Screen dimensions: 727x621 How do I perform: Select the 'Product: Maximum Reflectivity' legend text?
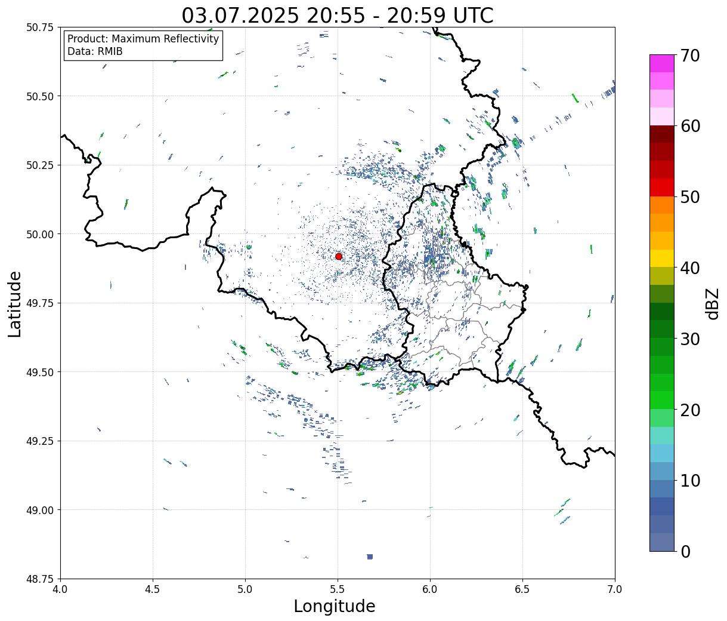tap(143, 39)
